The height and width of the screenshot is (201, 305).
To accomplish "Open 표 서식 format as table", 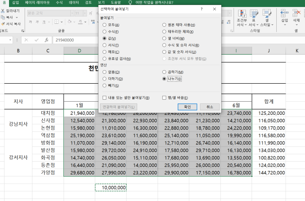I will (x=254, y=18).
